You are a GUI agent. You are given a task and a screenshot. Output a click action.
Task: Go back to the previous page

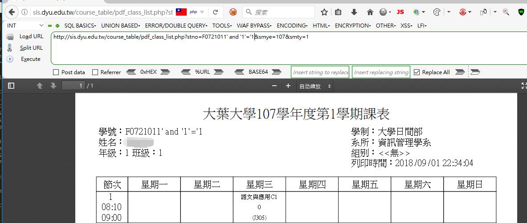point(12,12)
